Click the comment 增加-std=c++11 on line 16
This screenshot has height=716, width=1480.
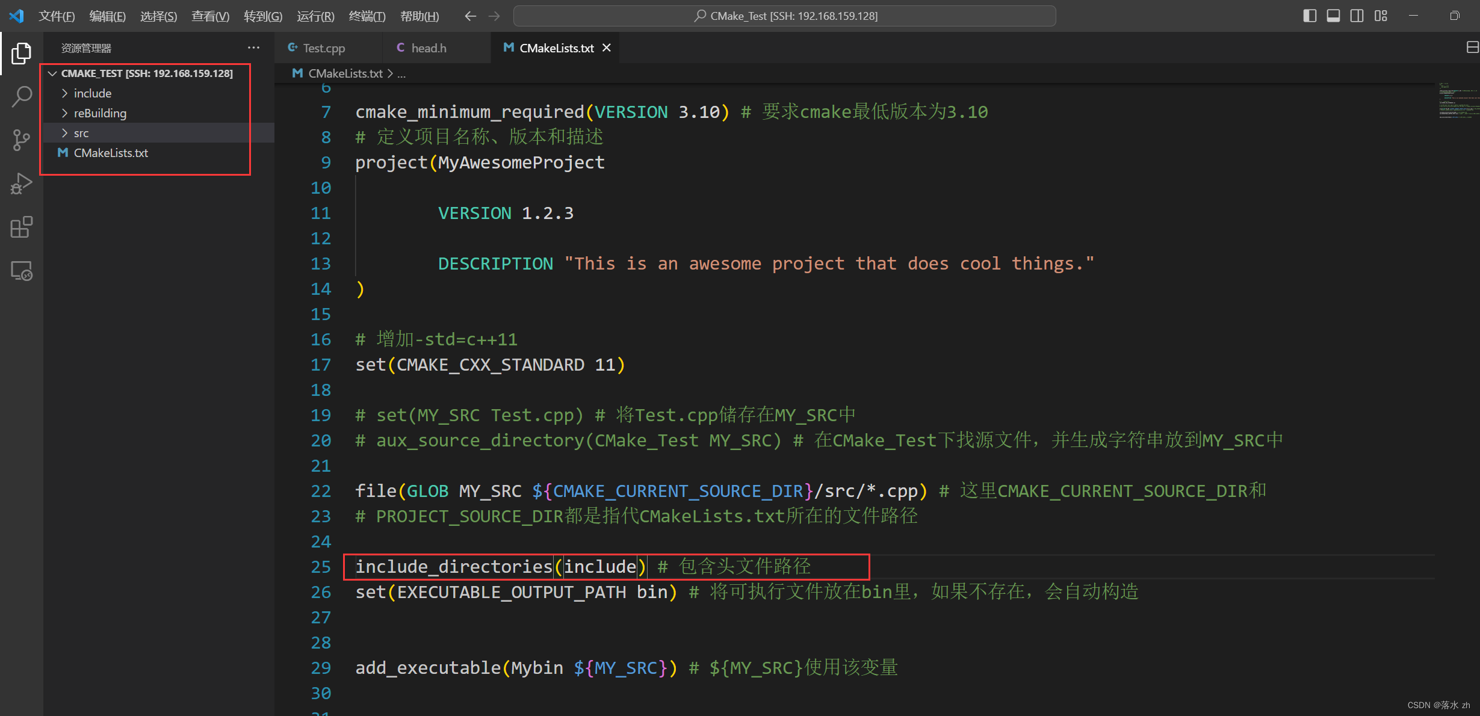tap(436, 339)
